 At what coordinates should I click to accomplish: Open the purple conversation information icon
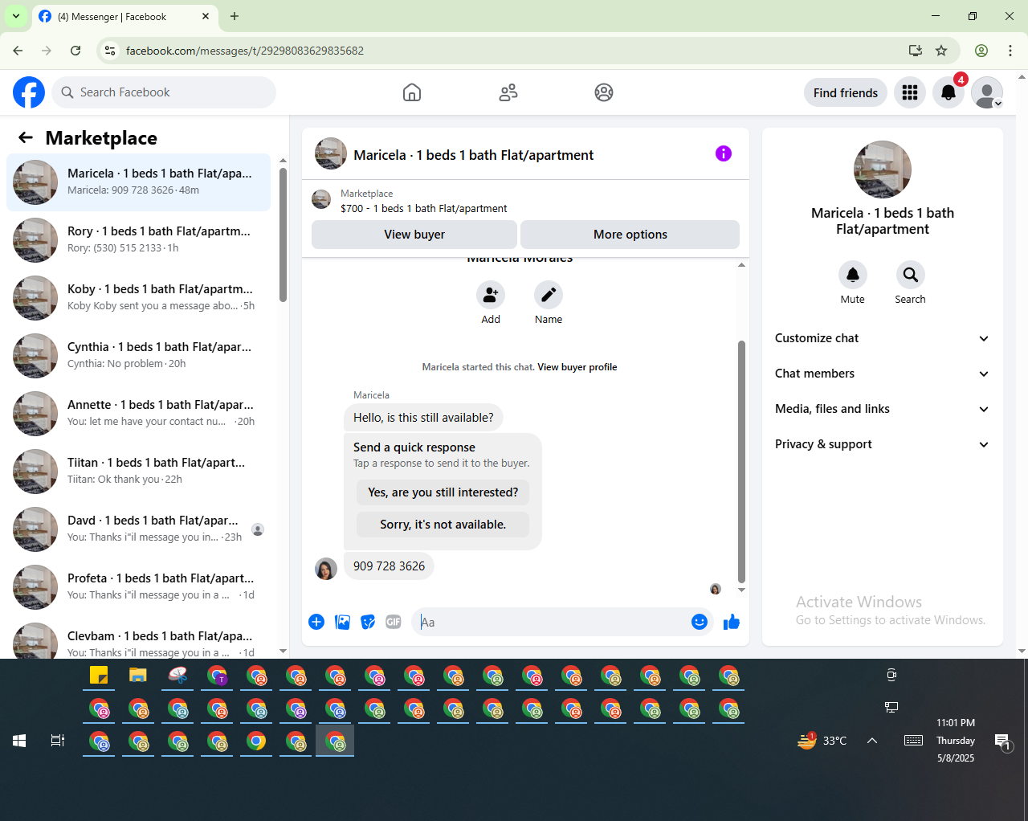tap(724, 153)
